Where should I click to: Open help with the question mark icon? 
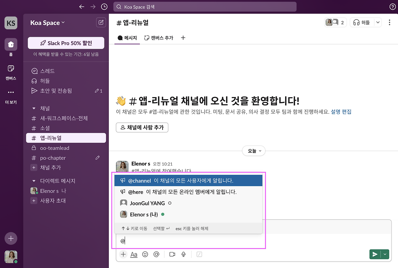click(x=392, y=6)
